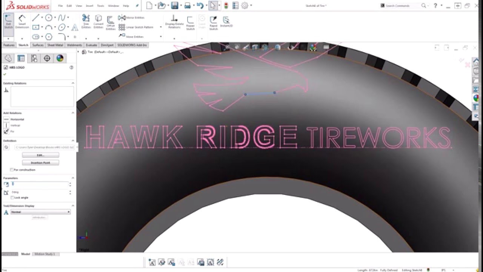
Task: Select the Sketch Fillet tool
Action: [x=62, y=37]
